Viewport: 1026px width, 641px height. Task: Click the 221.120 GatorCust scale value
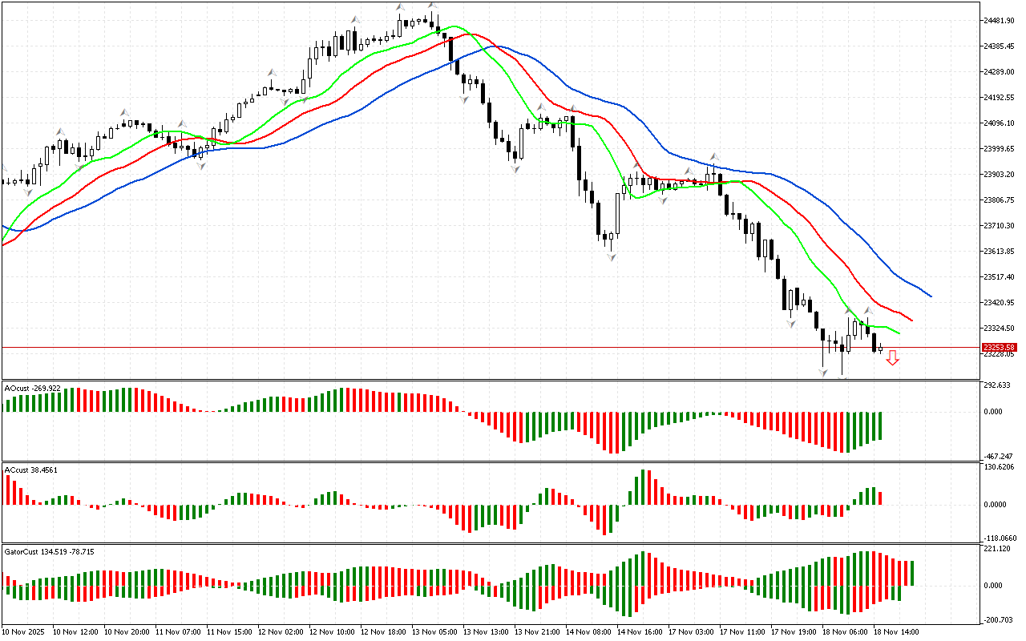999,549
